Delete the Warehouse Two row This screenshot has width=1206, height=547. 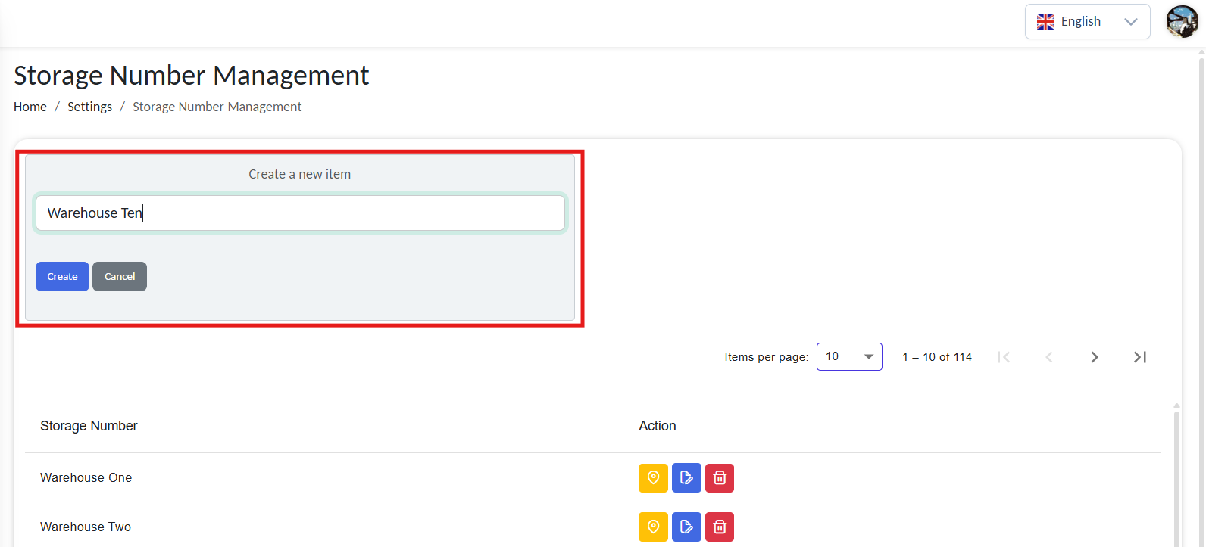click(x=720, y=527)
